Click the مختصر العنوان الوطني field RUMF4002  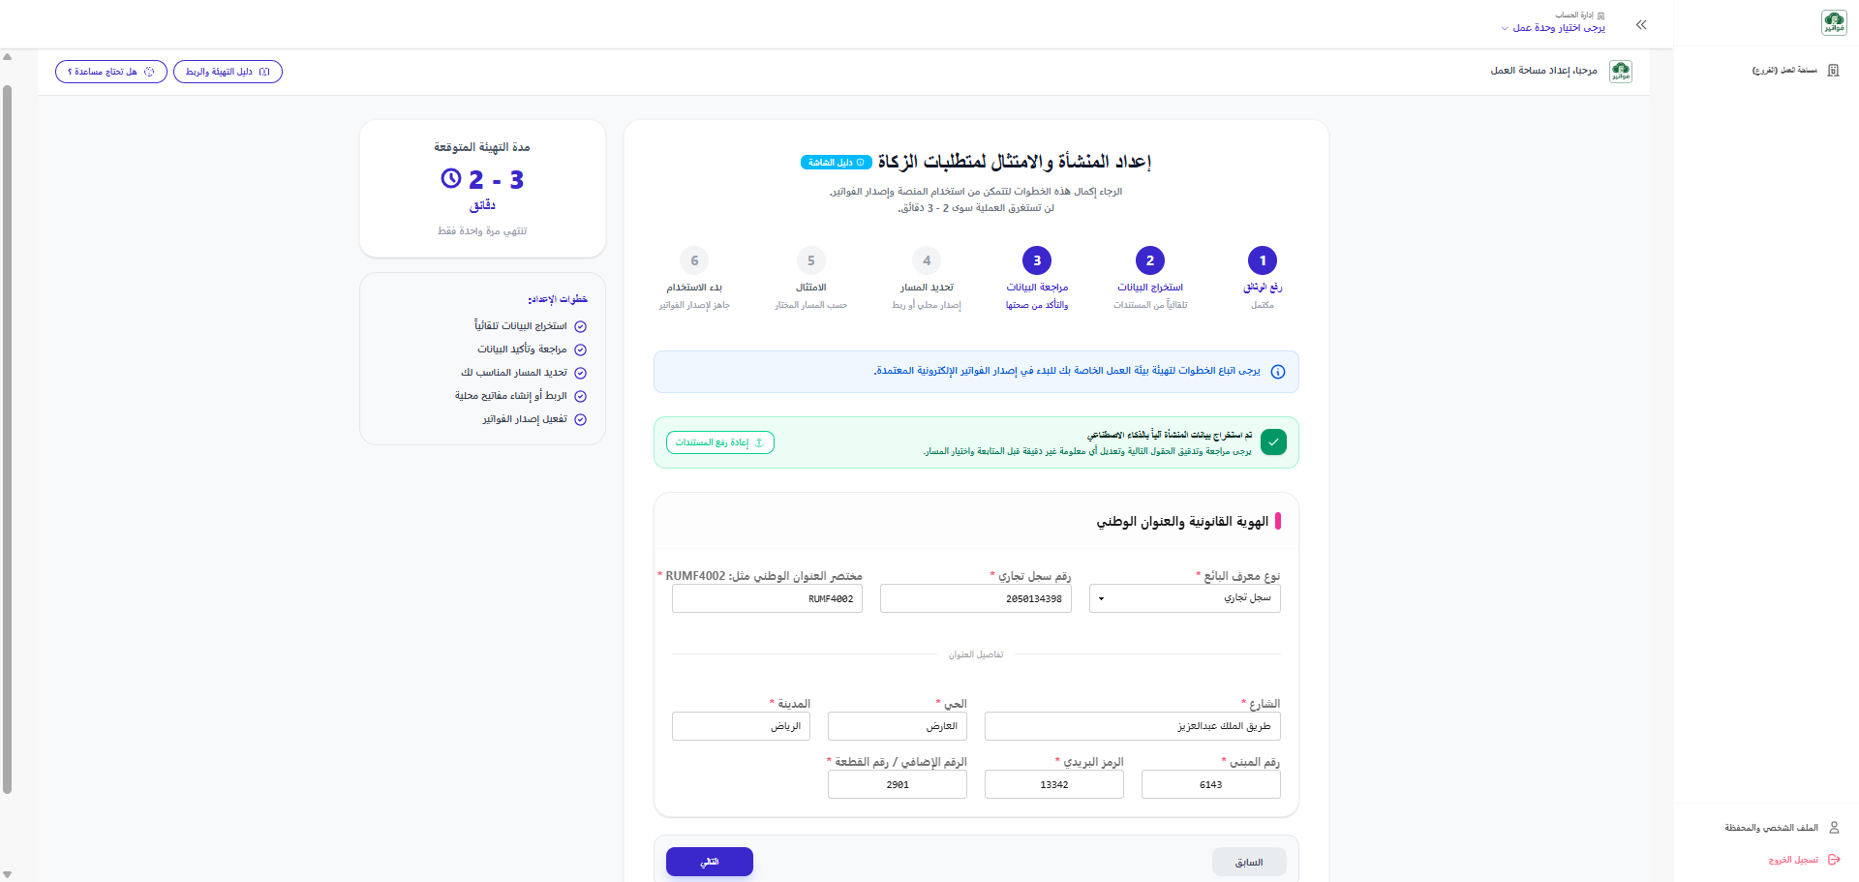[767, 598]
